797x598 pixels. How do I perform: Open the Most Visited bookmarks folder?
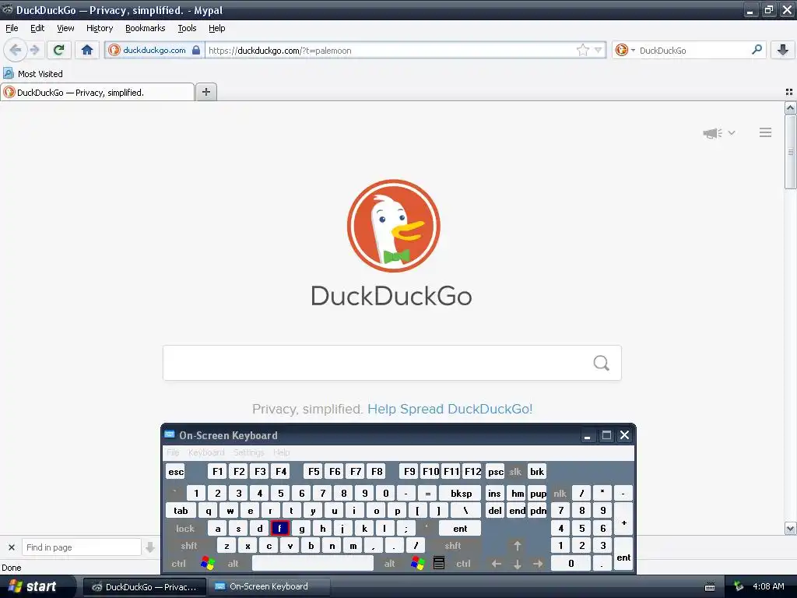click(x=33, y=74)
